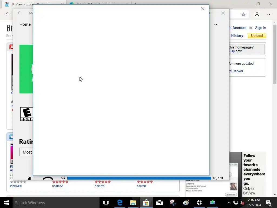
Task: Go back in the Microsoft Store window
Action: (19, 13)
